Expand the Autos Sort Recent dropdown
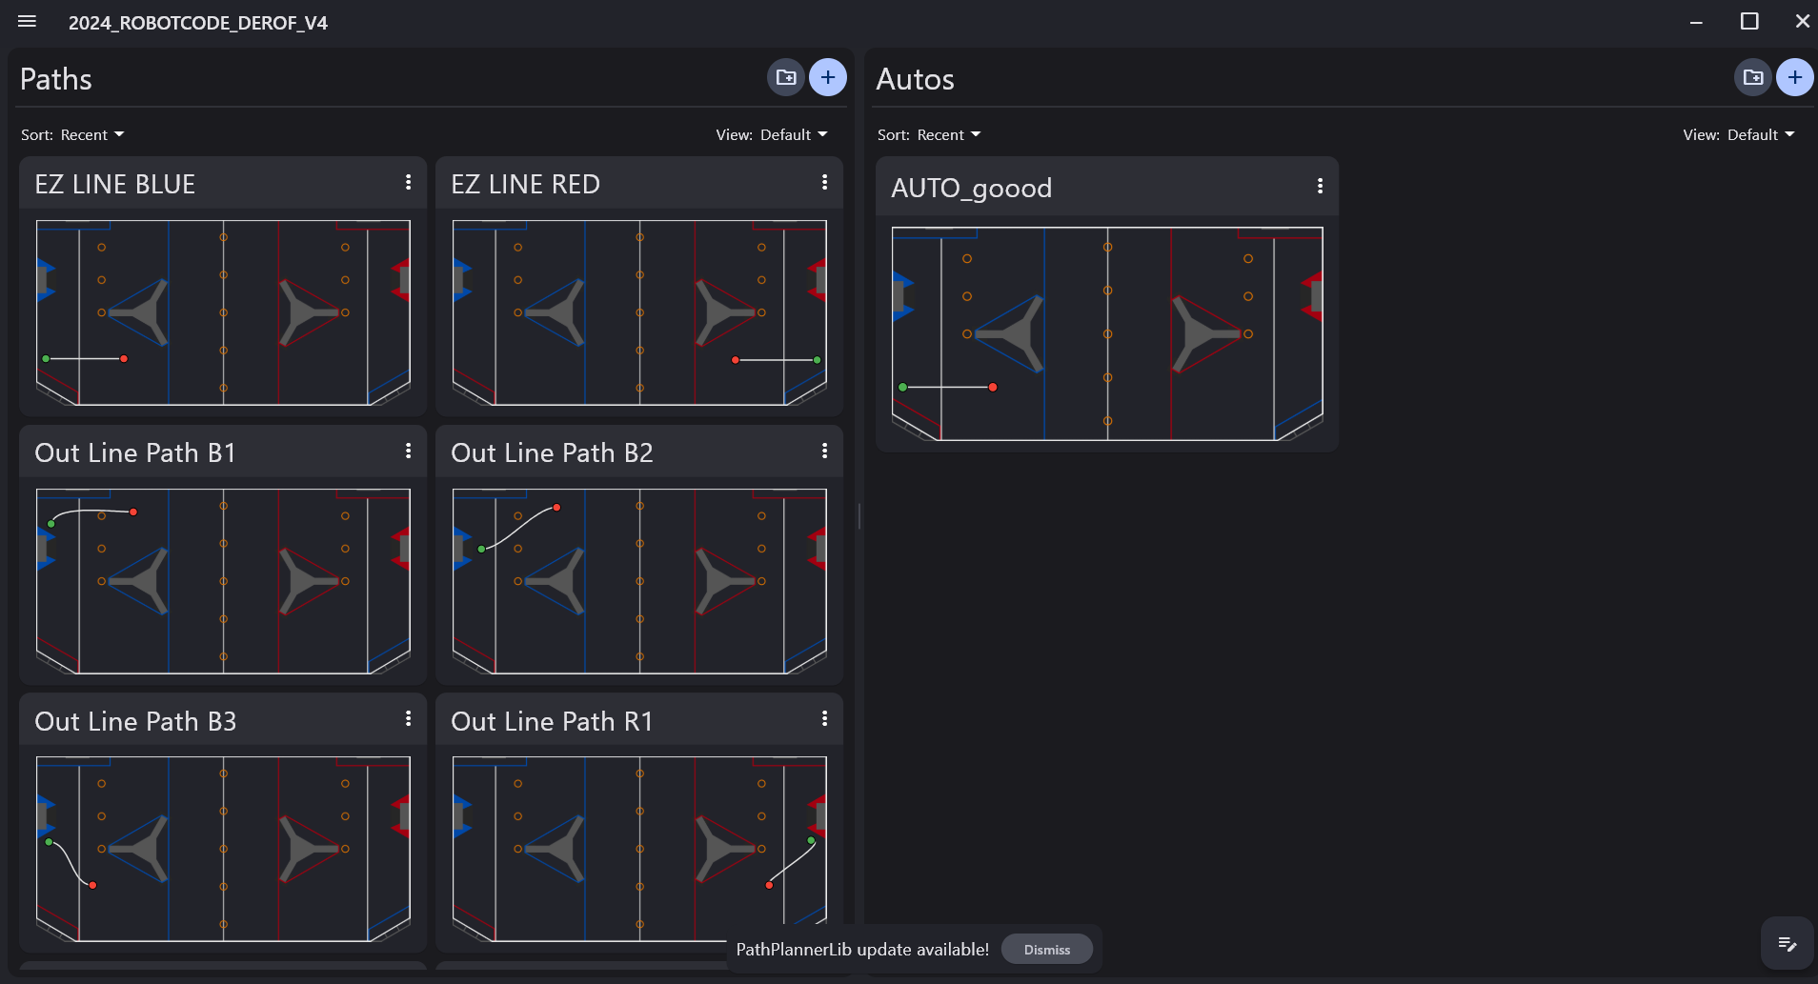 [929, 134]
